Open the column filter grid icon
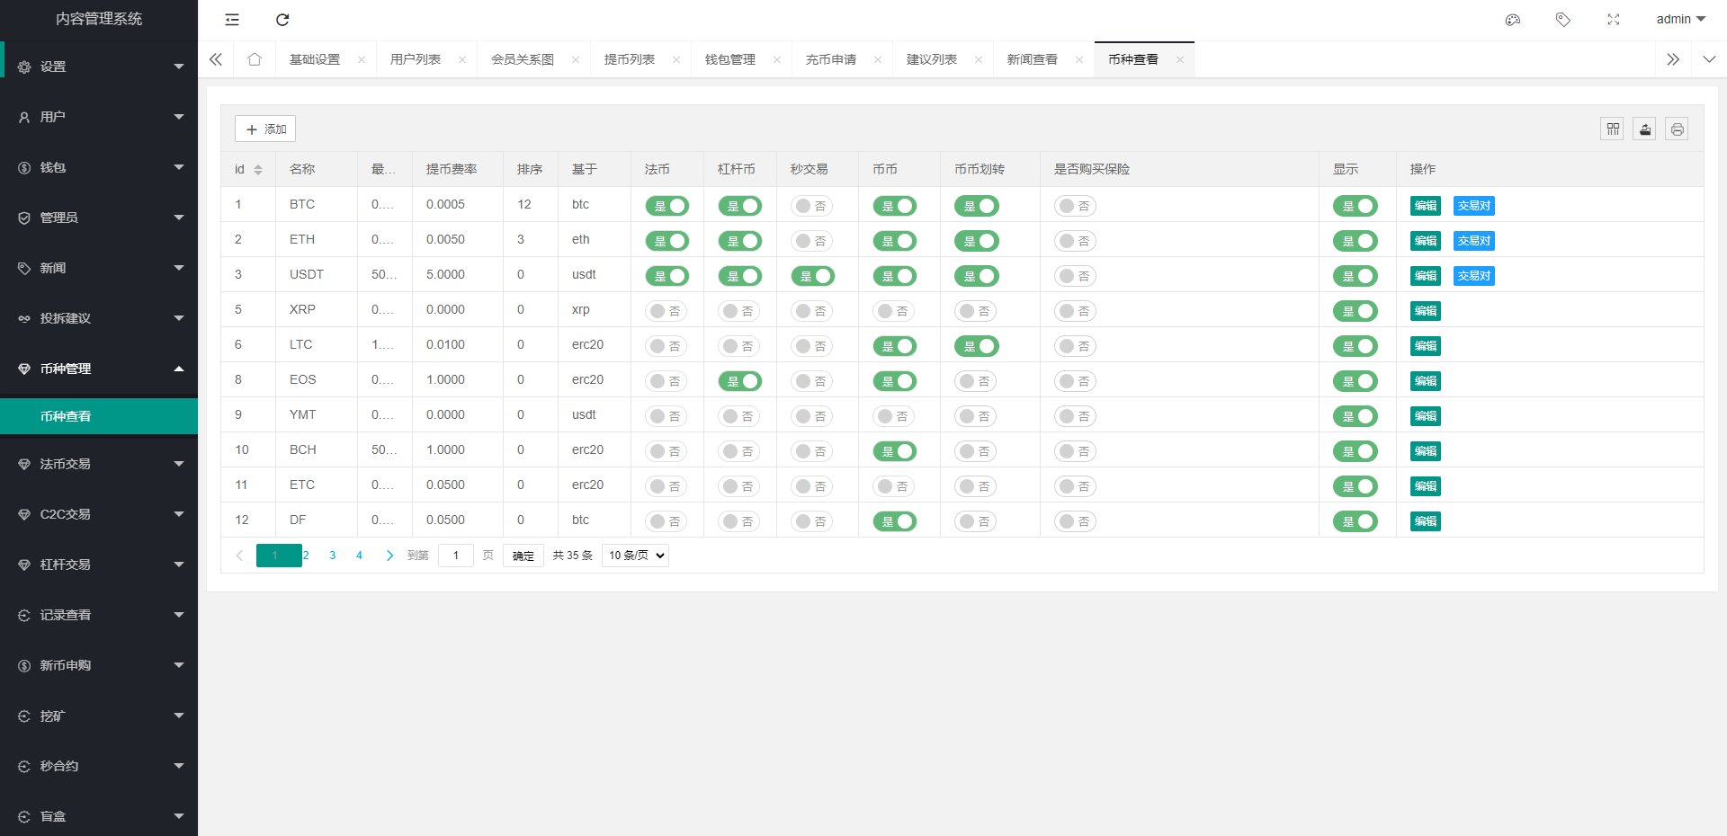Image resolution: width=1727 pixels, height=836 pixels. 1612,129
